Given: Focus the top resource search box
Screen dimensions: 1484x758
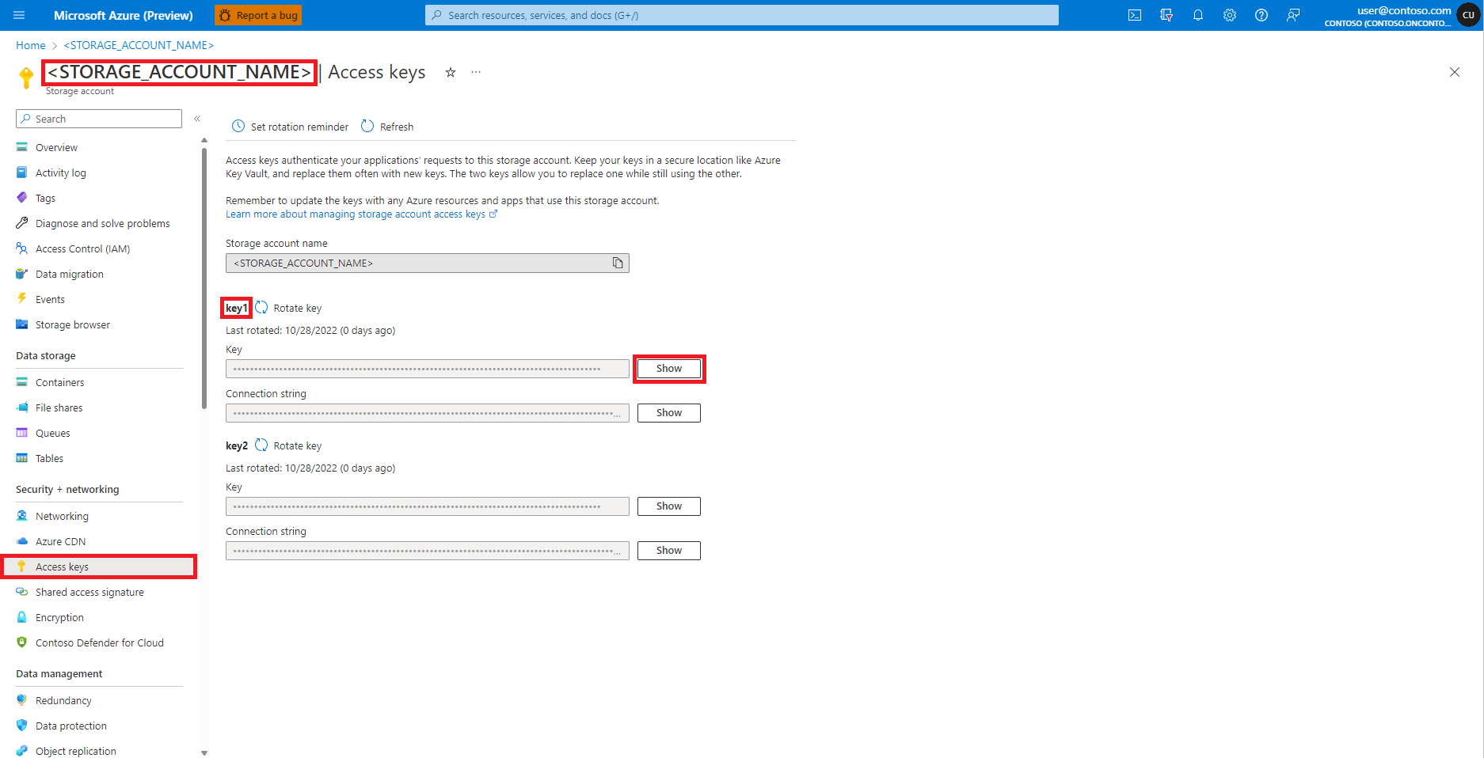Looking at the screenshot, I should pyautogui.click(x=742, y=15).
